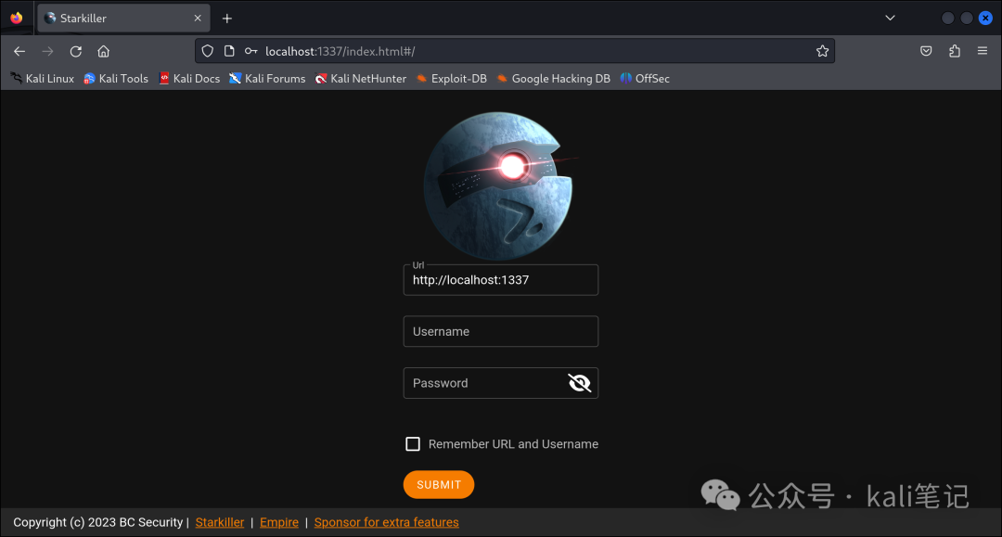Go forward with browser forward arrow

[x=48, y=51]
